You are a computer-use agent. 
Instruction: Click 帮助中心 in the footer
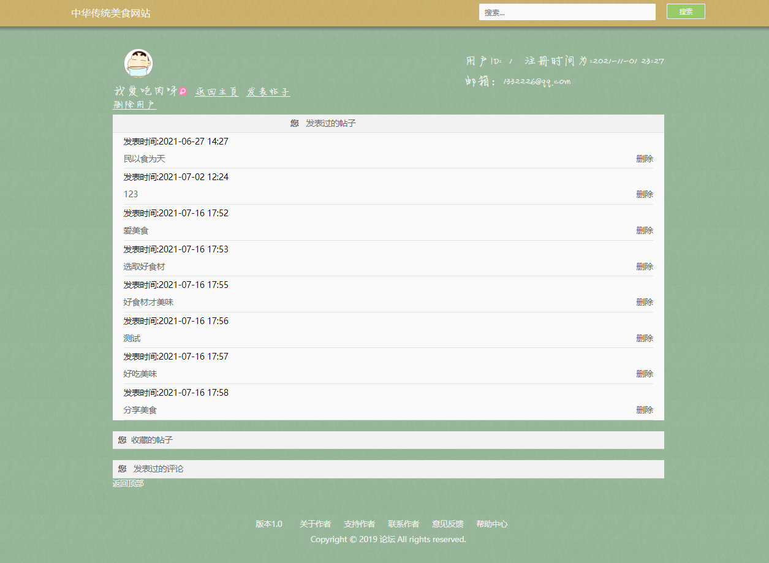click(x=492, y=524)
